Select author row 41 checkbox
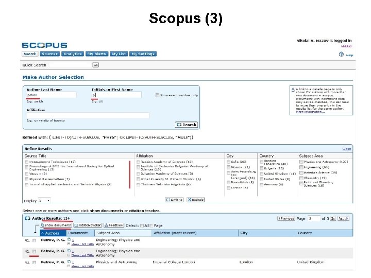371x278 pixels. click(35, 240)
